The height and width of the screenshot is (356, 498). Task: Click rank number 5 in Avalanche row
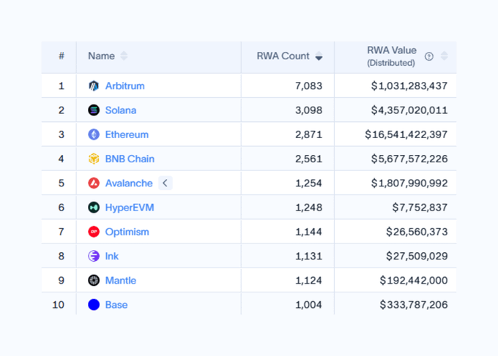(x=62, y=183)
